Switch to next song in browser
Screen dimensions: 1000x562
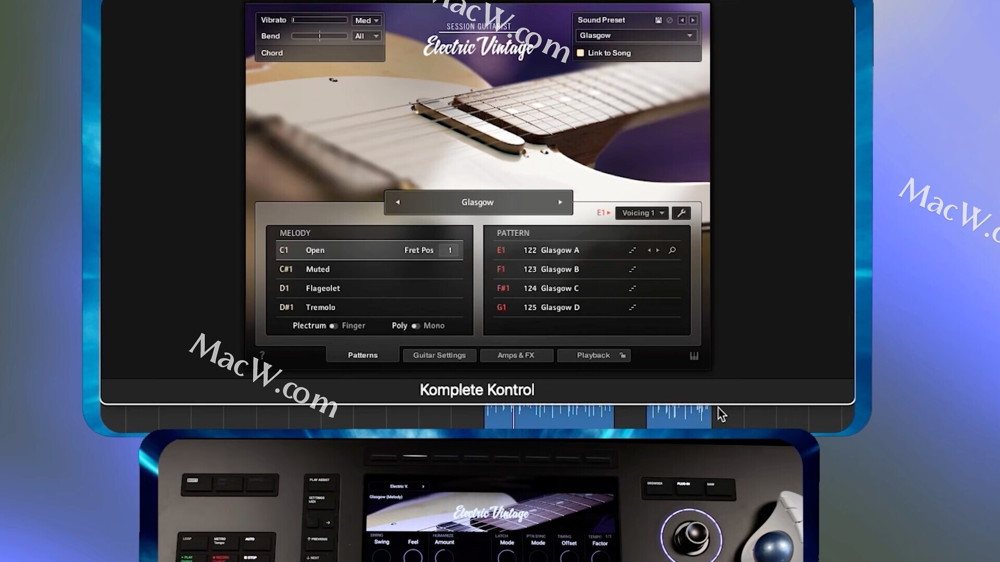tap(560, 202)
